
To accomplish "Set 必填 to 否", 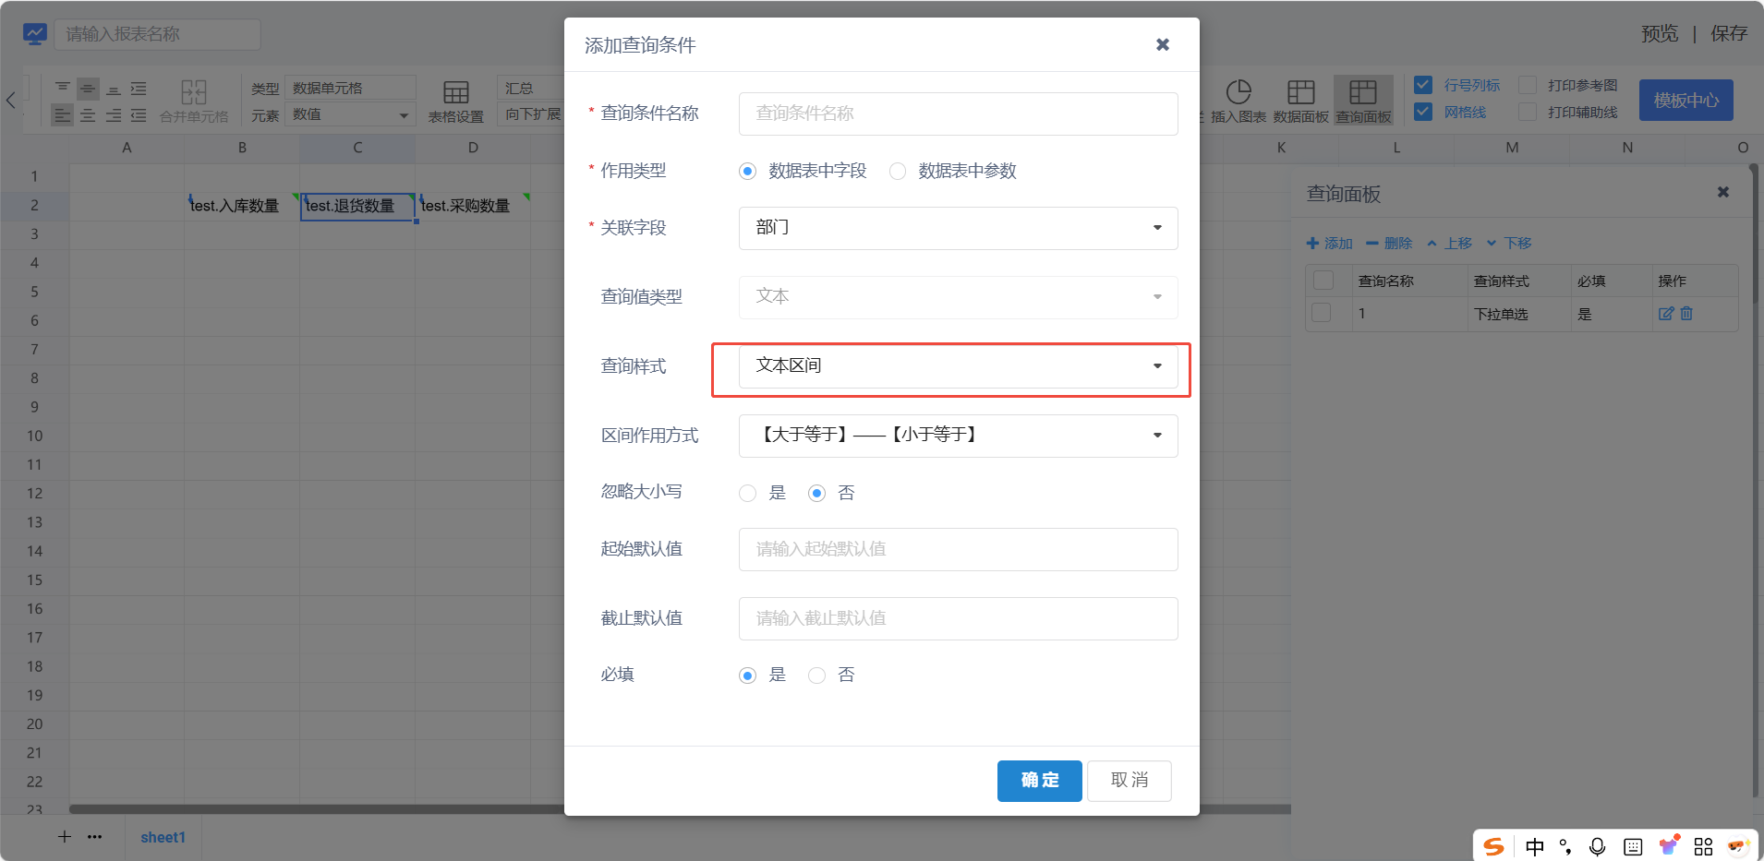I will [x=816, y=676].
